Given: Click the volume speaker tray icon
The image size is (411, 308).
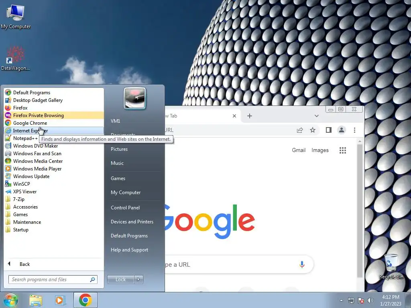Looking at the screenshot, I should click(x=370, y=300).
